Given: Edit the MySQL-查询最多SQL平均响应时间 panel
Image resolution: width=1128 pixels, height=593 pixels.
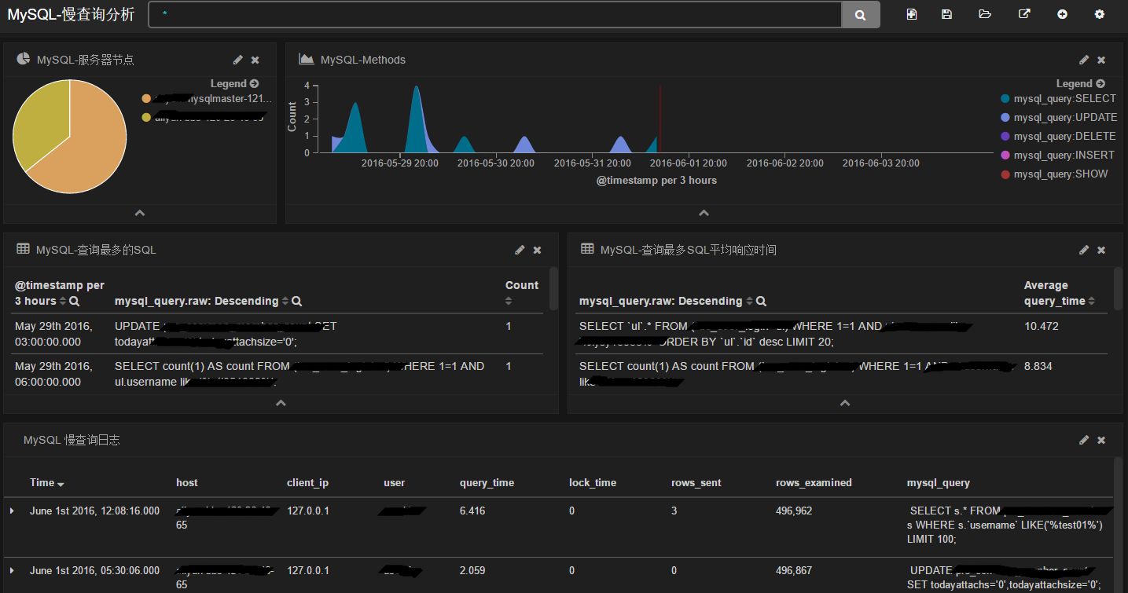Looking at the screenshot, I should coord(1084,250).
